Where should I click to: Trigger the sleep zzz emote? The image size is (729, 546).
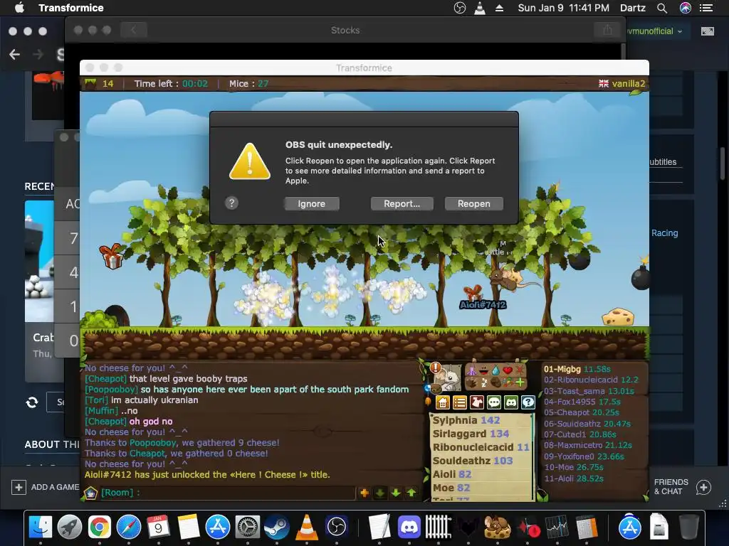click(x=484, y=382)
